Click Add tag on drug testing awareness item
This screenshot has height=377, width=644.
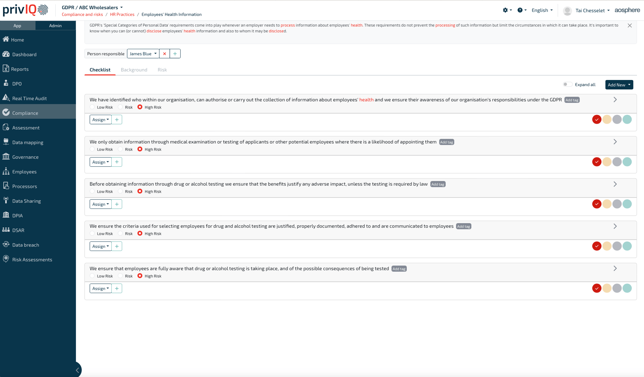[399, 269]
